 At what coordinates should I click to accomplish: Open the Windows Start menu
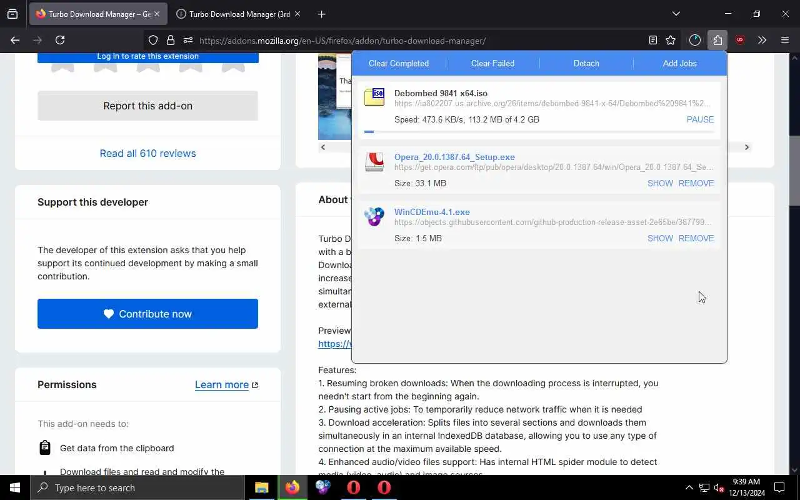pyautogui.click(x=15, y=487)
